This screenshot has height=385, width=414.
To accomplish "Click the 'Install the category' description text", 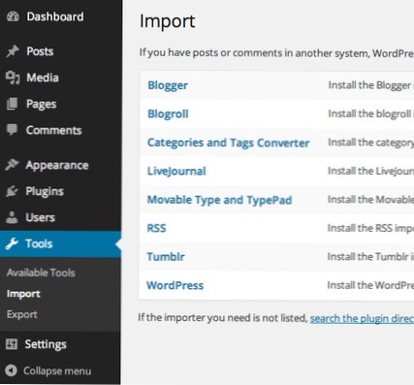I will point(371,143).
